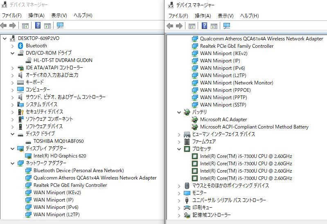The width and height of the screenshot is (327, 224).
Task: Click the DVD/CD-ROM ドライブ disc icon
Action: coord(20,53)
